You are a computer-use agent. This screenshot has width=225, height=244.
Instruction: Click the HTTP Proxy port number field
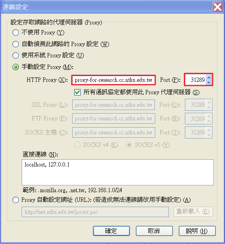(195, 80)
